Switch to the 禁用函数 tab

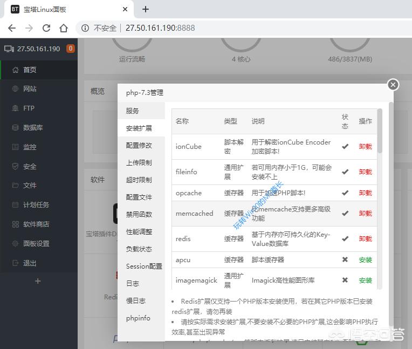click(141, 215)
